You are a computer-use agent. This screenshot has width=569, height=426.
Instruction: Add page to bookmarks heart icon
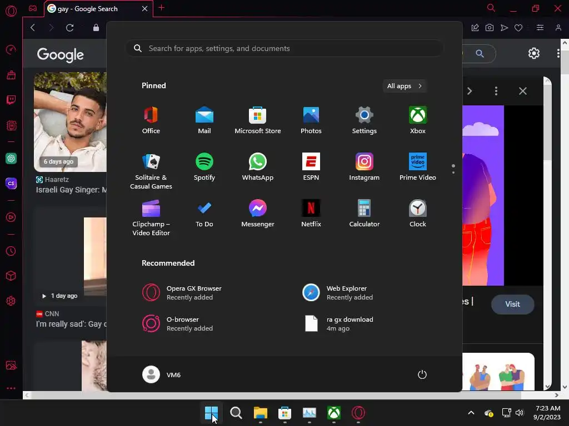(x=518, y=28)
